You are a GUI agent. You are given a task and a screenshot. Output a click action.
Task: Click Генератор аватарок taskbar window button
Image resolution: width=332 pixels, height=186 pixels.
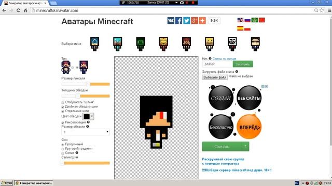(34, 183)
